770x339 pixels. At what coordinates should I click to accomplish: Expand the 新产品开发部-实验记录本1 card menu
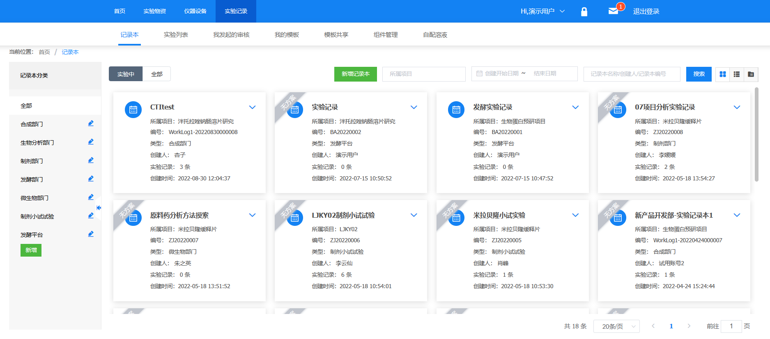coord(737,215)
